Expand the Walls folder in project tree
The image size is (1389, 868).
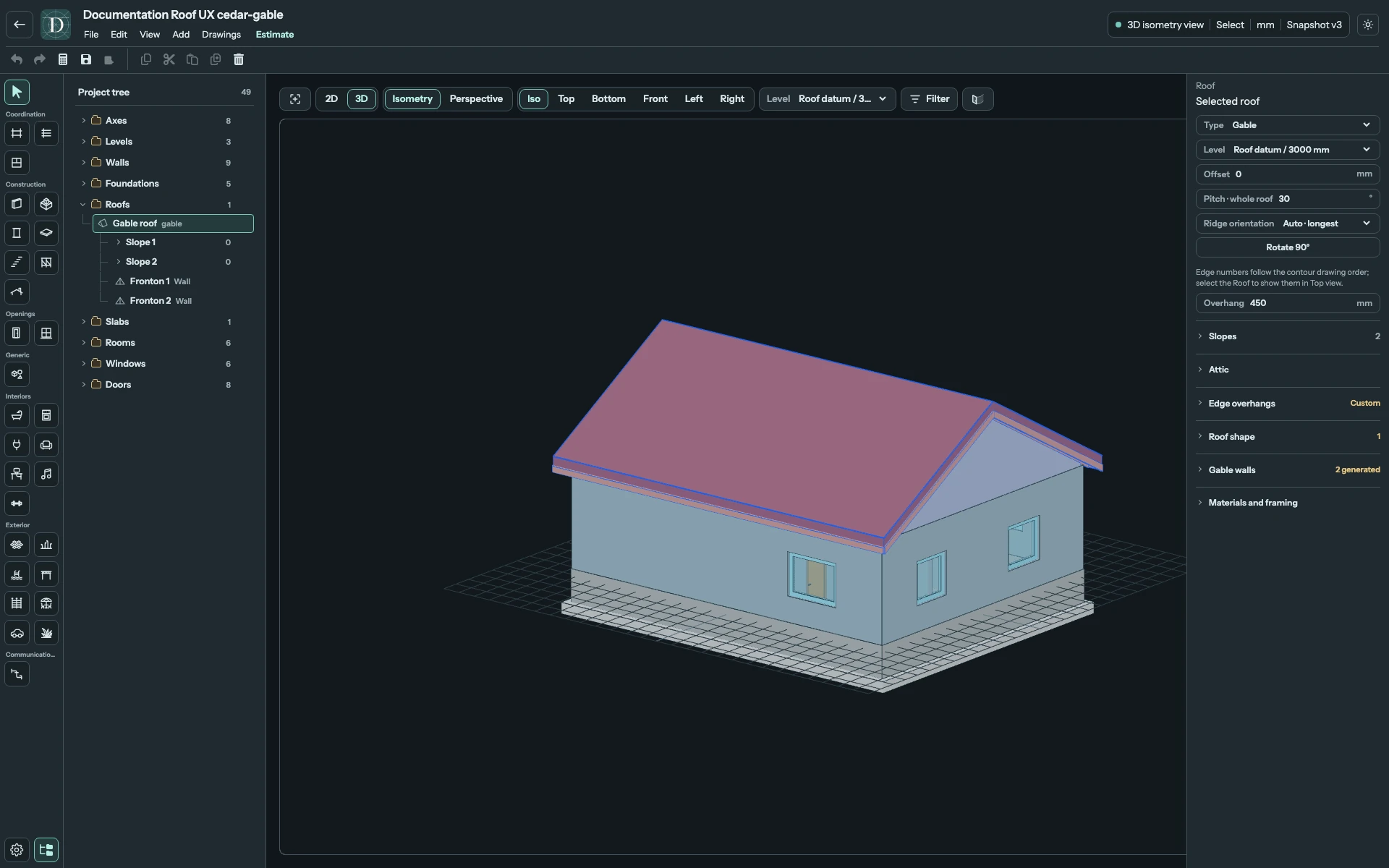84,163
